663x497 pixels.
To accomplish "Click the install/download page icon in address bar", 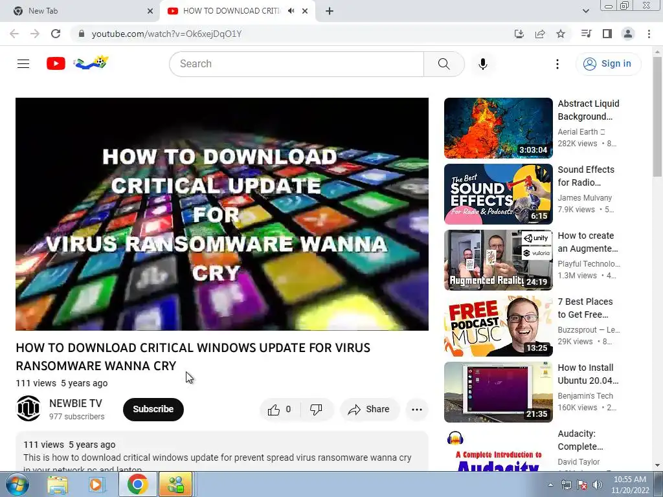I will [519, 34].
